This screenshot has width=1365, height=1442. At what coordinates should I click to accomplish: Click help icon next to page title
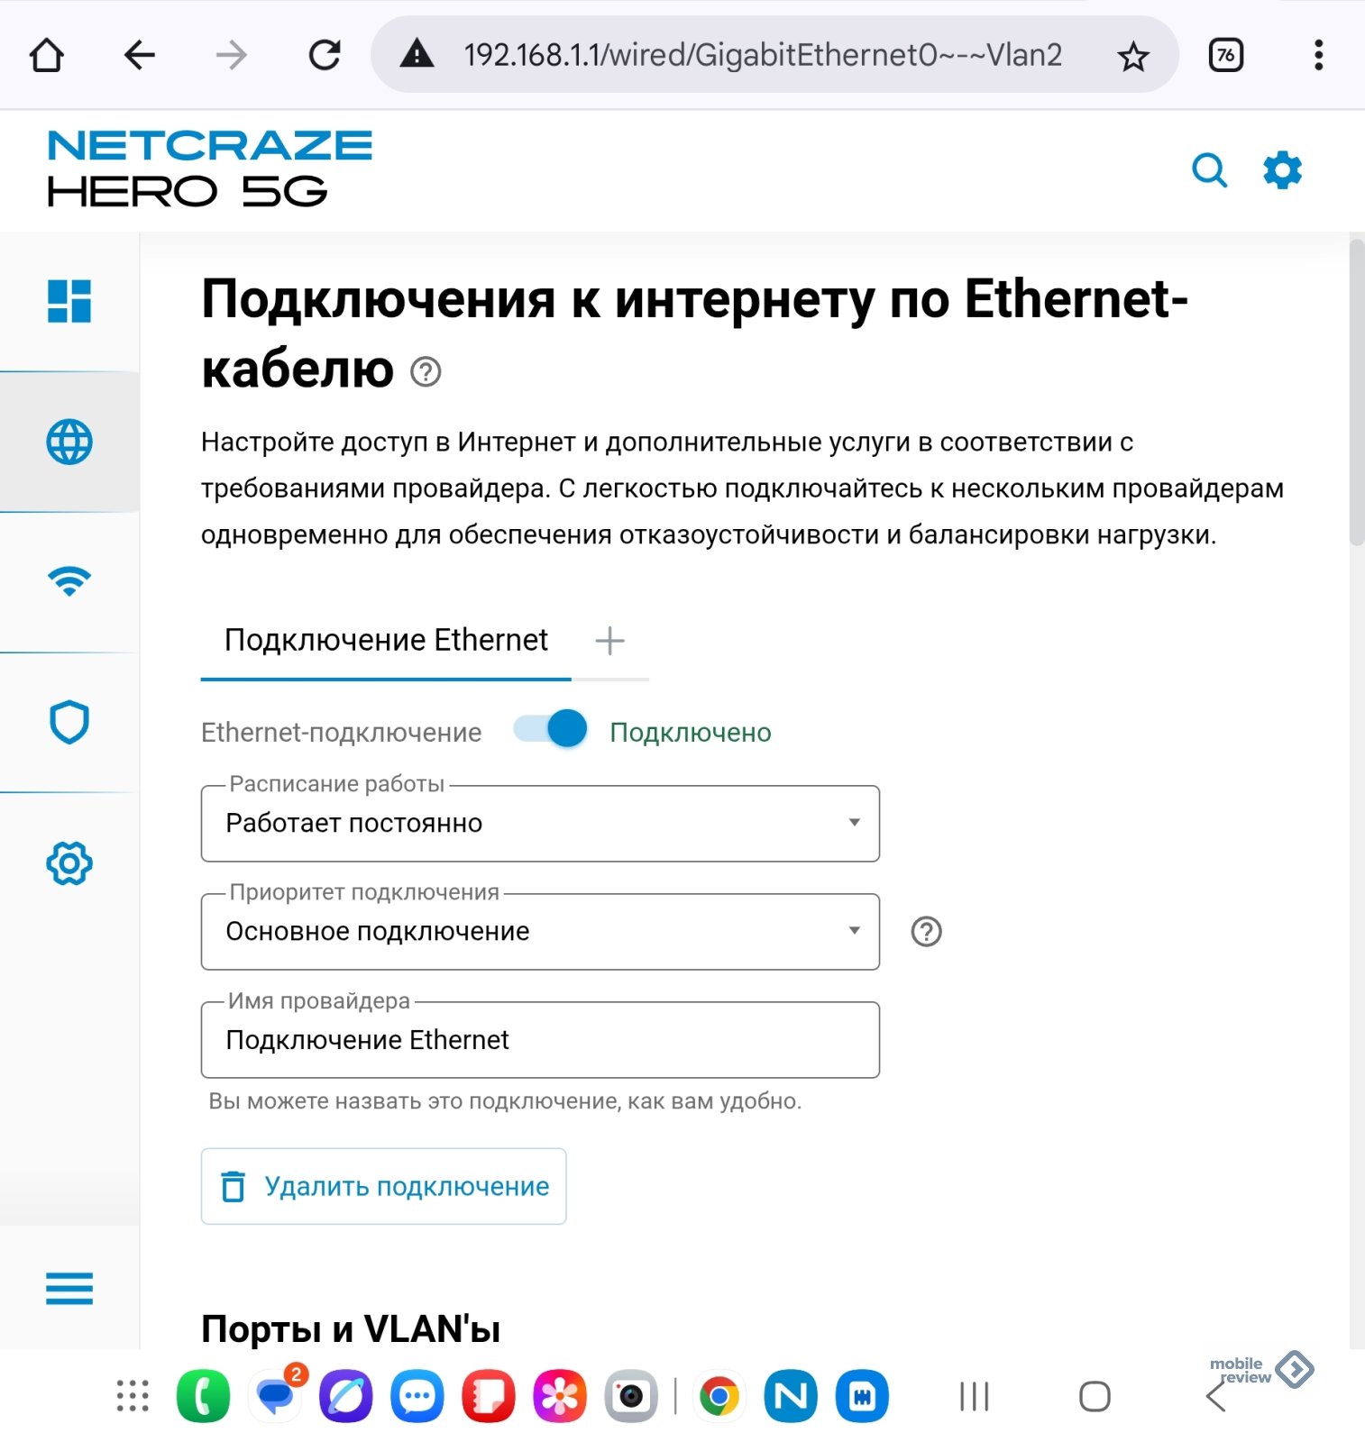(426, 371)
